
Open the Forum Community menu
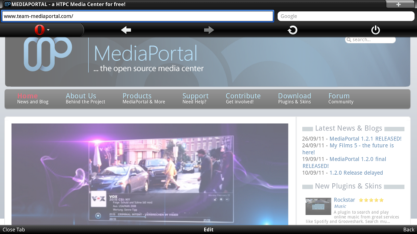[x=341, y=98]
